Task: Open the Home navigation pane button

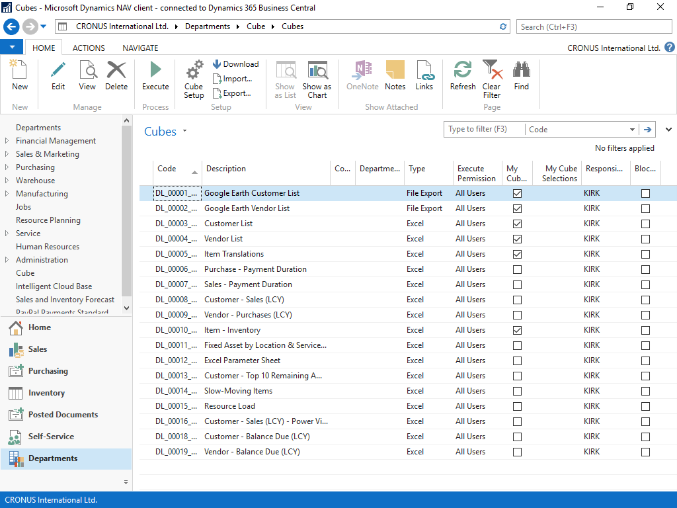Action: 65,327
